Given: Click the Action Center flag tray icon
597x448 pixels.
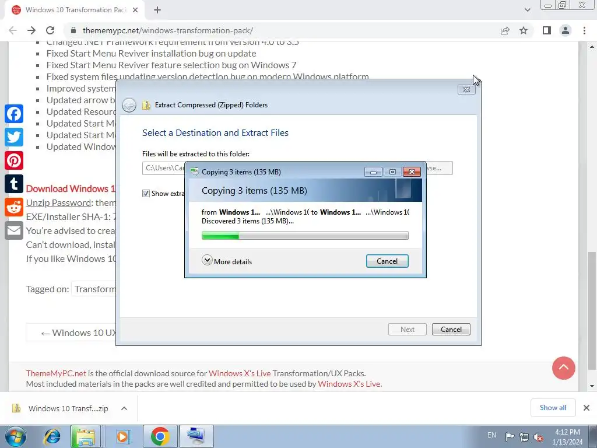Looking at the screenshot, I should pyautogui.click(x=510, y=436).
